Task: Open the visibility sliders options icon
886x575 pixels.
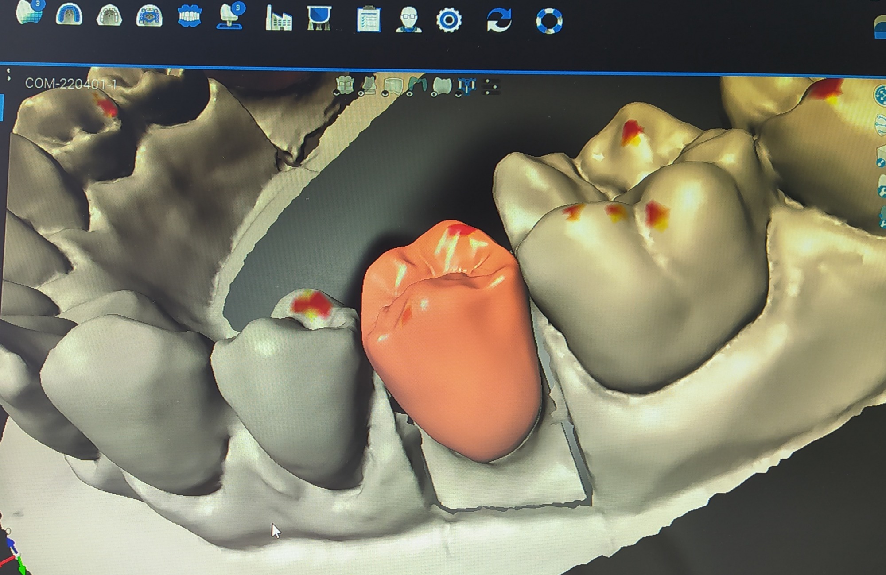Action: (x=490, y=86)
